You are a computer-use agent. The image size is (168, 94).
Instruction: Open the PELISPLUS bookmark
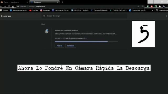click(80, 10)
